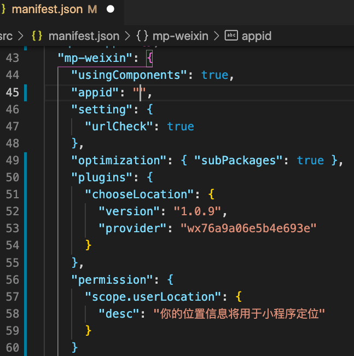The width and height of the screenshot is (354, 356).
Task: Click line number 58
Action: [x=13, y=314]
